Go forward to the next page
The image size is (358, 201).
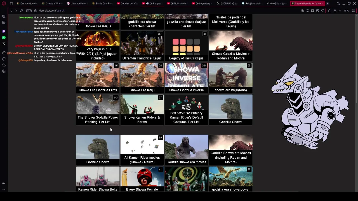point(16,11)
